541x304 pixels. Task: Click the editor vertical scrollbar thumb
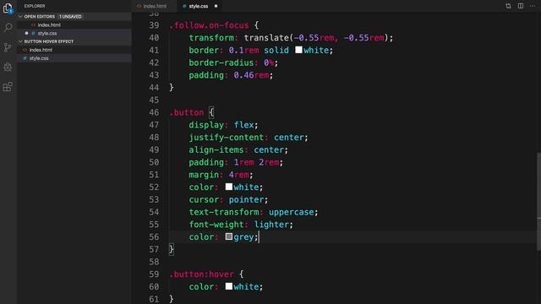point(538,201)
